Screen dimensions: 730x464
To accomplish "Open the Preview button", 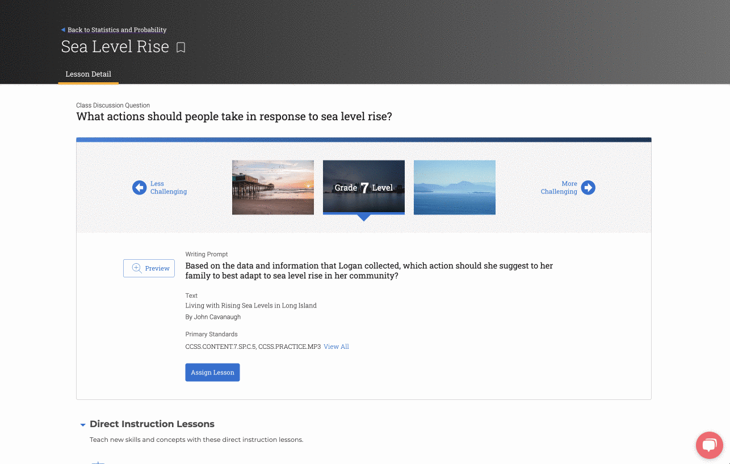I will click(149, 268).
